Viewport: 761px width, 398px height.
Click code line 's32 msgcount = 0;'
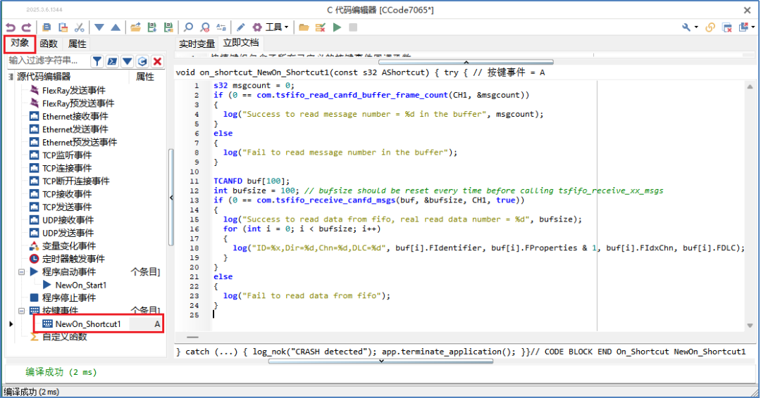coord(254,86)
